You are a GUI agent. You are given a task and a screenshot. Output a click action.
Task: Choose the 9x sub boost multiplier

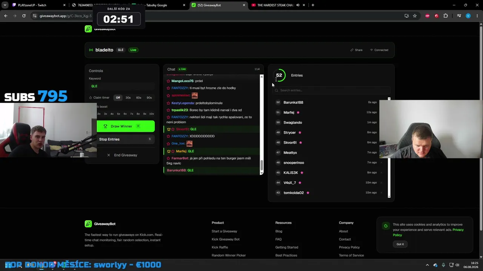[x=145, y=114]
